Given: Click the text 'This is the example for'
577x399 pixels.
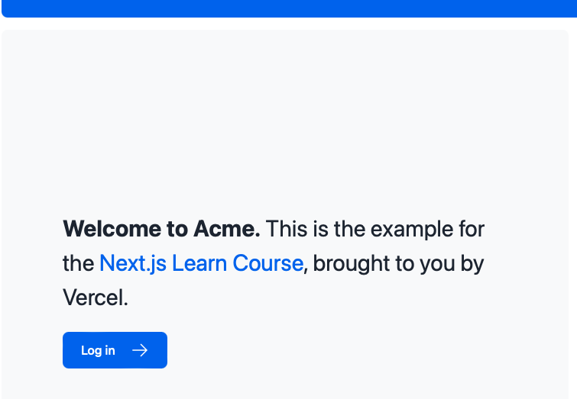Looking at the screenshot, I should click(375, 228).
